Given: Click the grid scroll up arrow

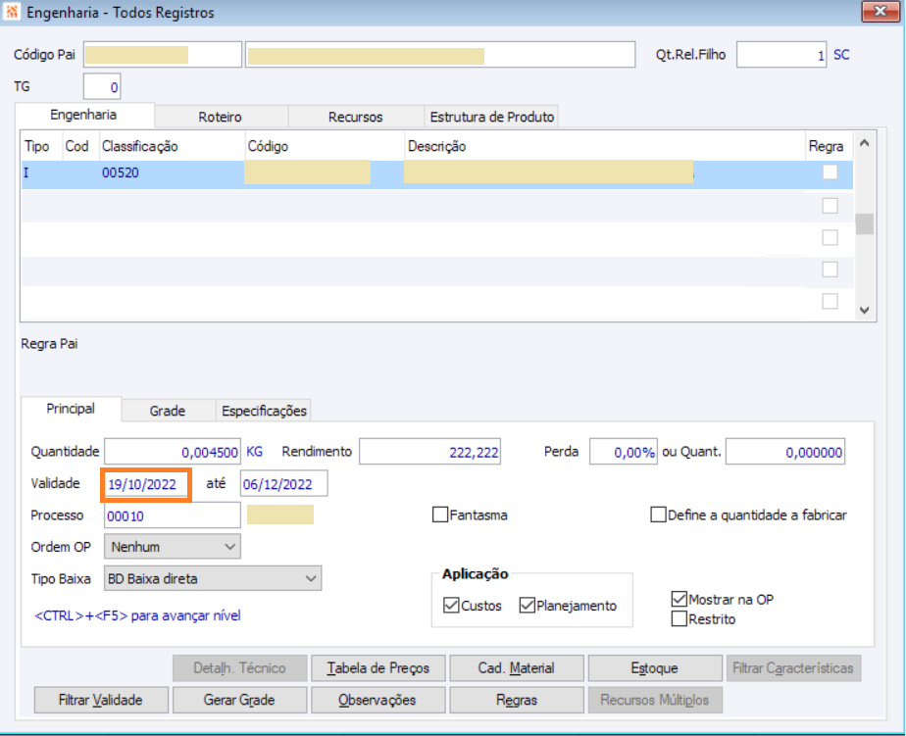Looking at the screenshot, I should (865, 143).
